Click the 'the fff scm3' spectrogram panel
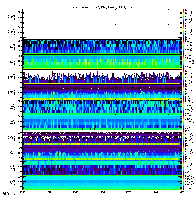Image resolution: width=194 pixels, height=207 pixels. tap(102, 152)
